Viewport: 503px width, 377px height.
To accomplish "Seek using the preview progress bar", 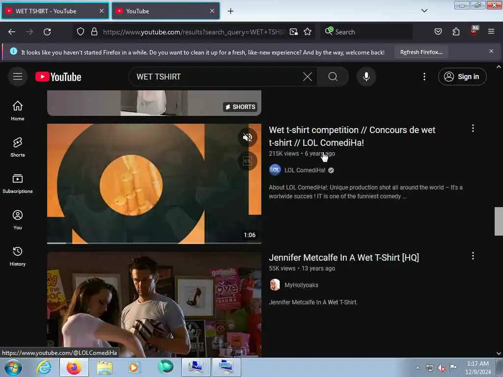I will [x=154, y=243].
